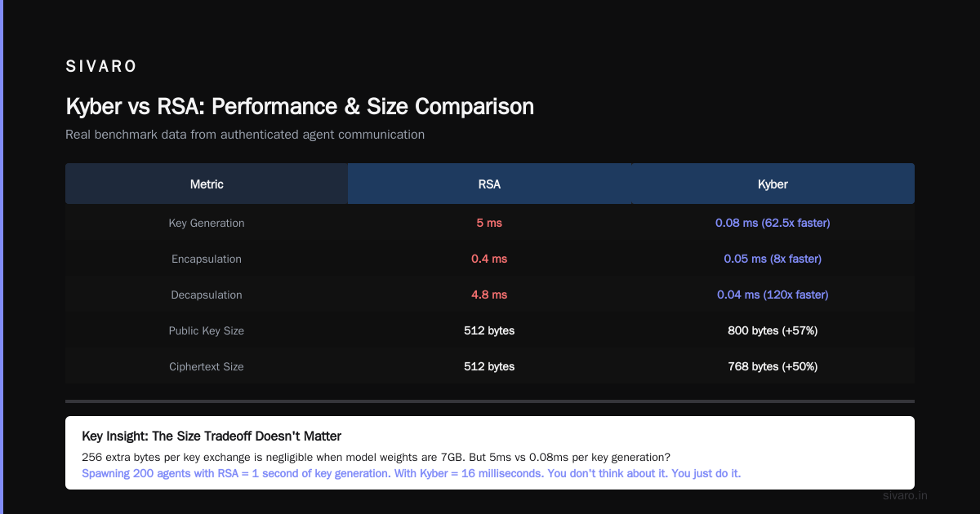Click the Kyber column header
This screenshot has height=514, width=980.
point(773,184)
